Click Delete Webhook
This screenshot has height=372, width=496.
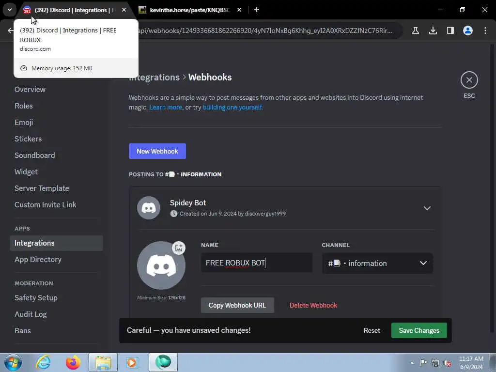[313, 305]
